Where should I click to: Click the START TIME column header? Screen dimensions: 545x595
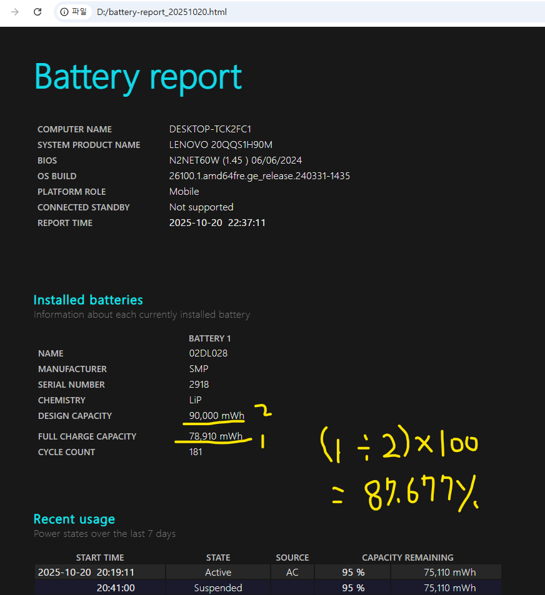[x=100, y=558]
